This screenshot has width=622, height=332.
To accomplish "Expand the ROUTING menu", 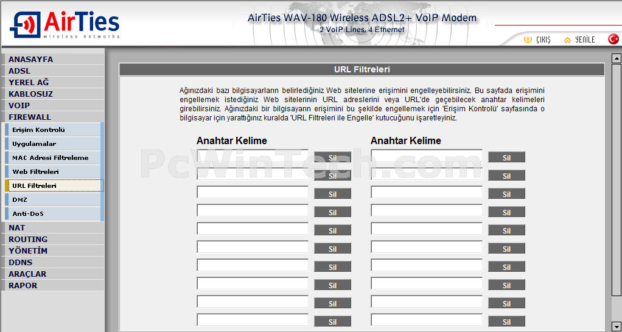I will 52,240.
